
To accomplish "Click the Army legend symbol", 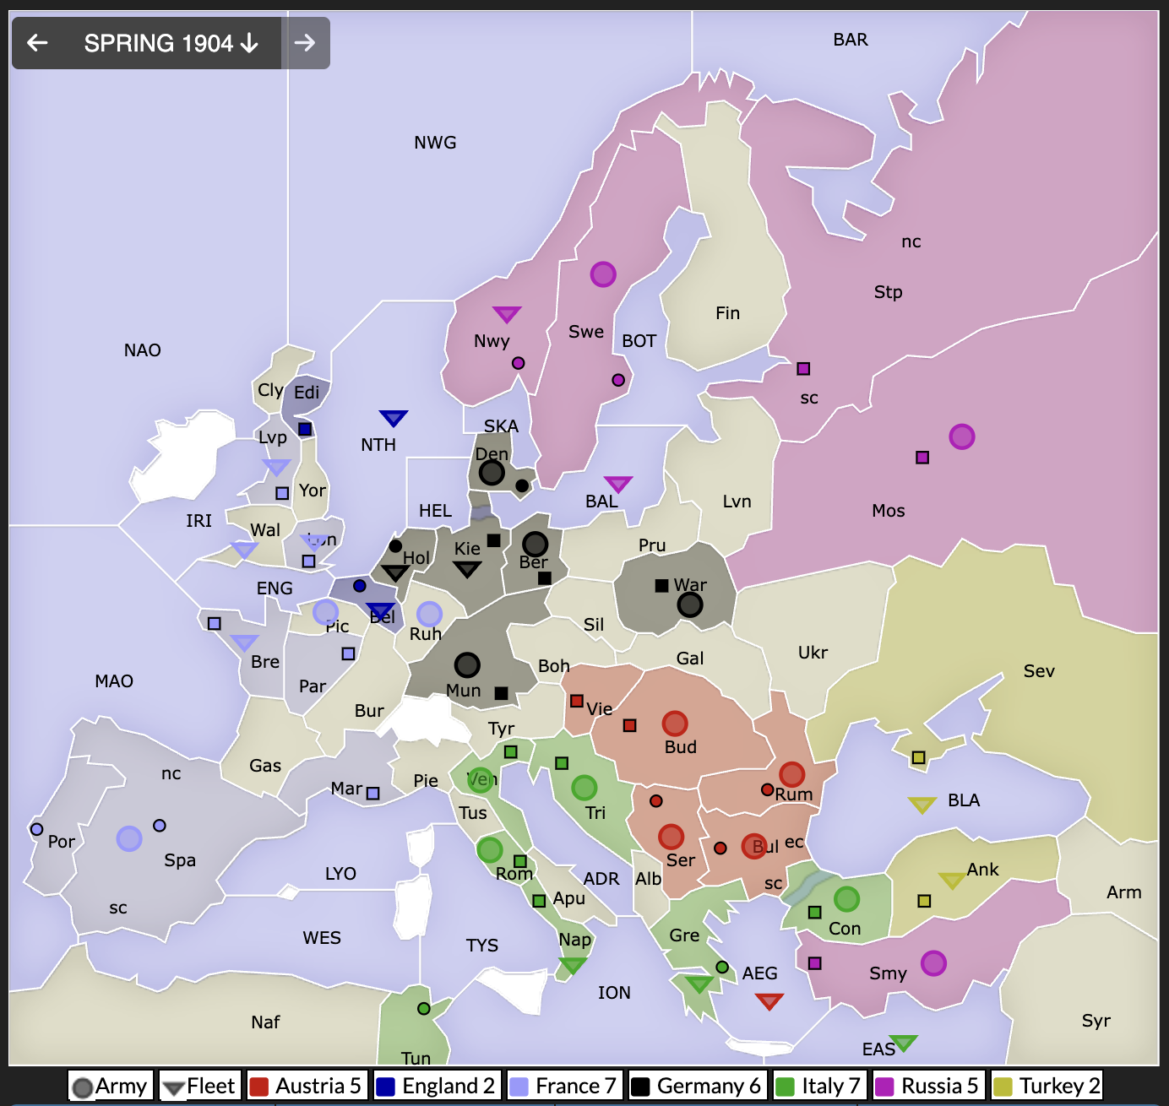I will click(83, 1087).
